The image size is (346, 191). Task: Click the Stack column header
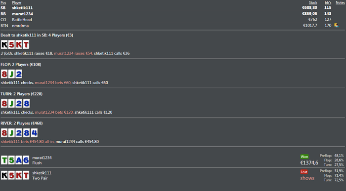coord(313,2)
